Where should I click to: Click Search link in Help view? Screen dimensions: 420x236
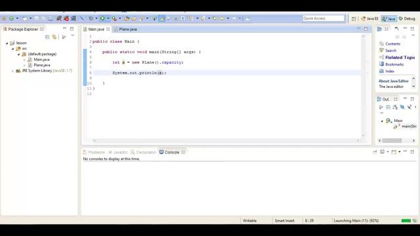(x=391, y=50)
